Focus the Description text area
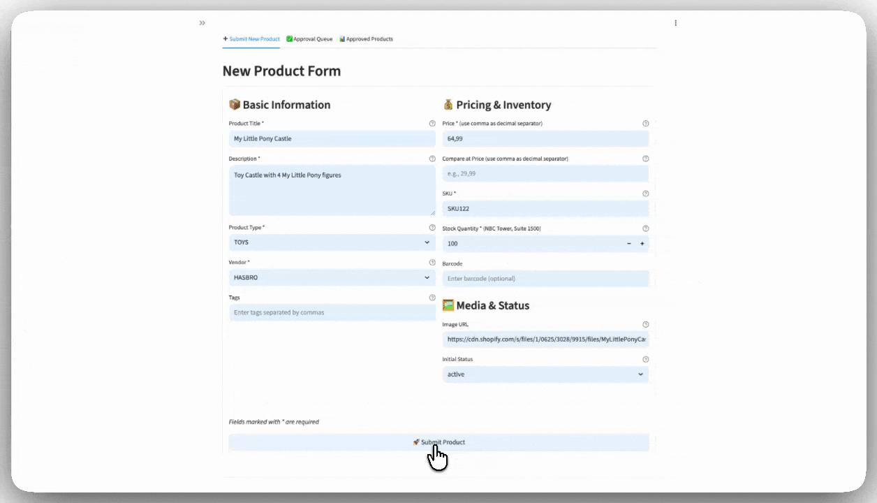The width and height of the screenshot is (877, 503). point(332,190)
